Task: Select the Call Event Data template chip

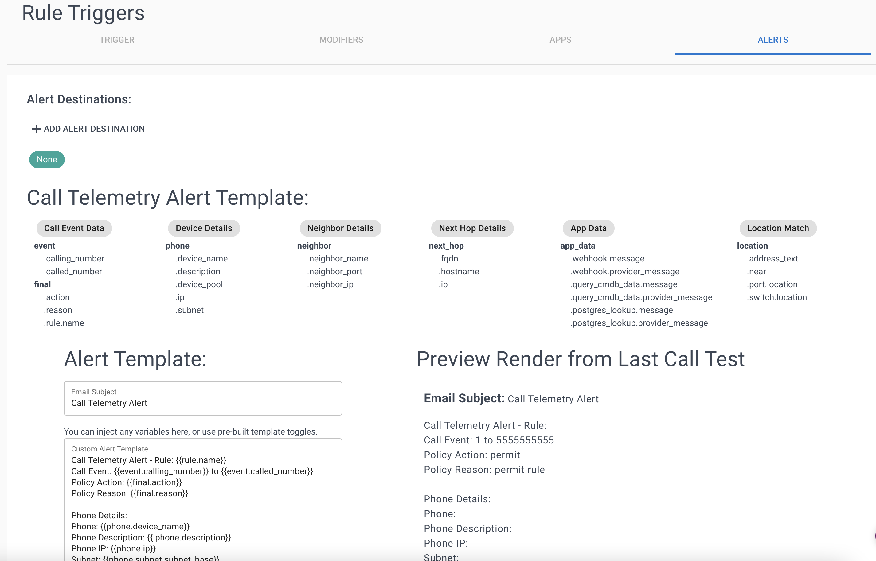Action: point(74,228)
